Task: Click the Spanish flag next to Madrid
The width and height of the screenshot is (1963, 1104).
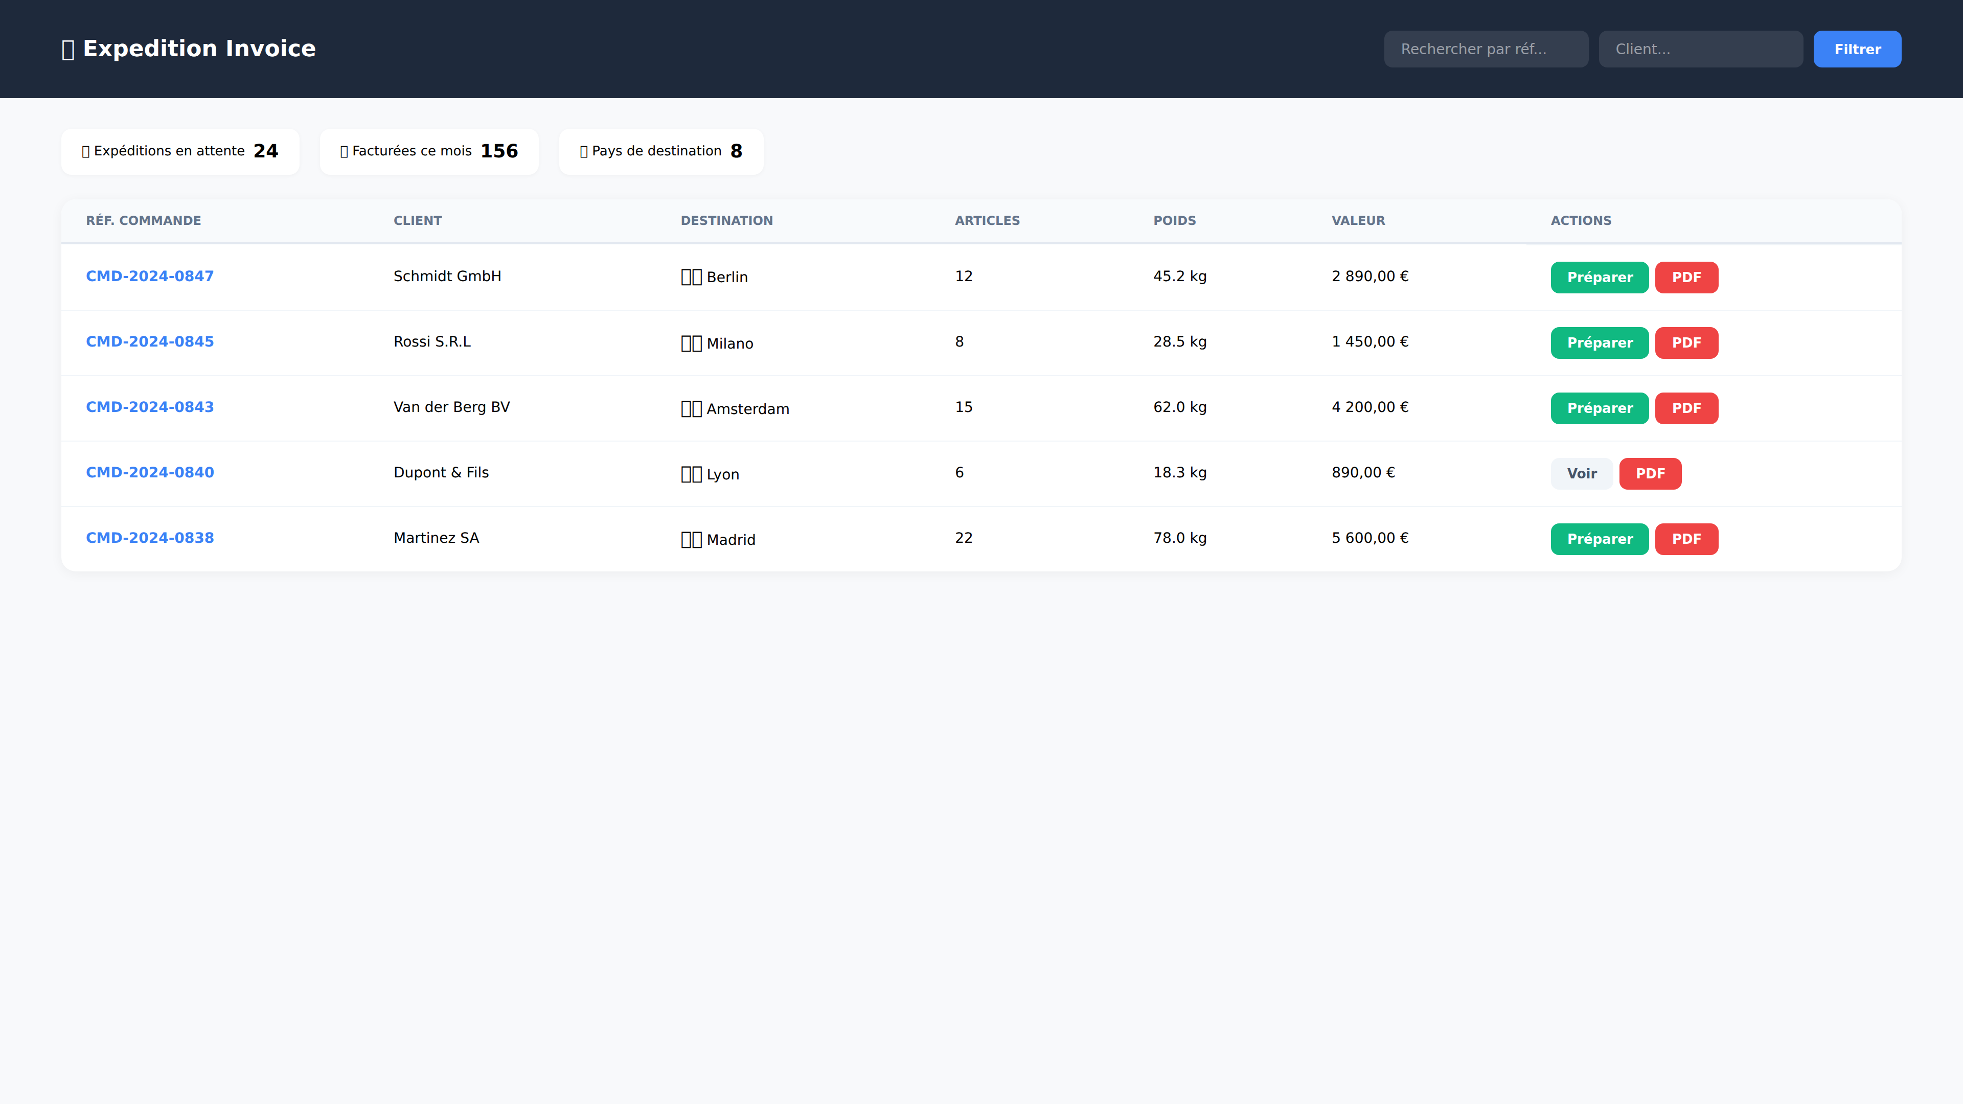Action: click(x=691, y=539)
